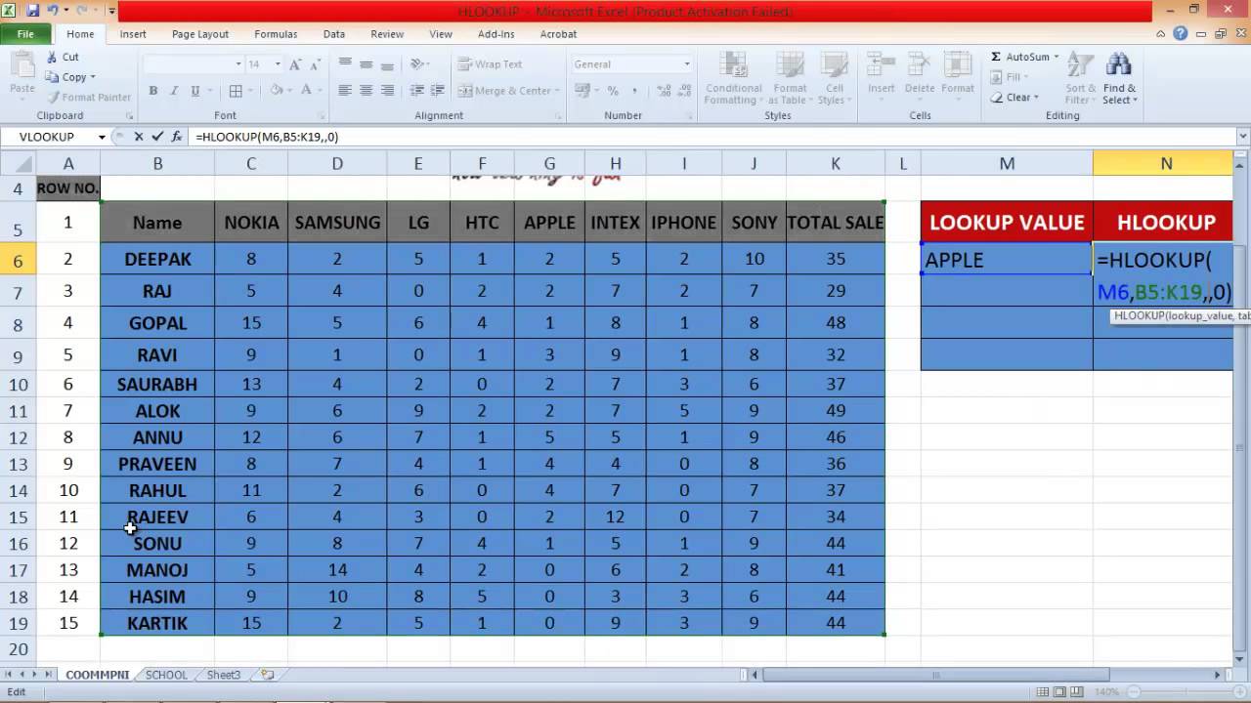This screenshot has width=1251, height=703.
Task: Switch to the Insert tab
Action: 133,34
